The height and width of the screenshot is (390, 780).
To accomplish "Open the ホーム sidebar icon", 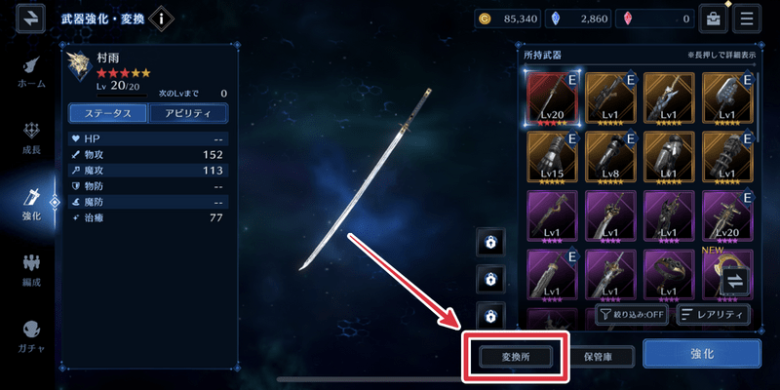I will pos(32,72).
